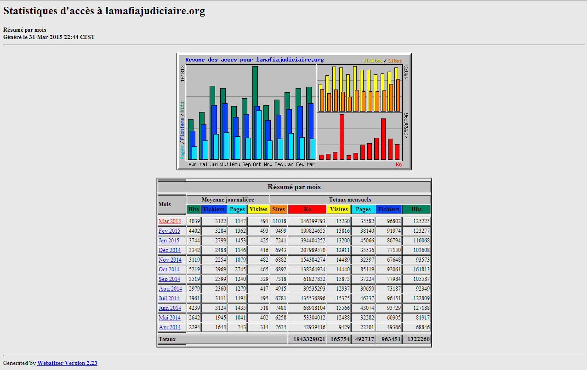Visit the Webalizer Version 2.23 link
This screenshot has width=587, height=370.
click(x=67, y=363)
